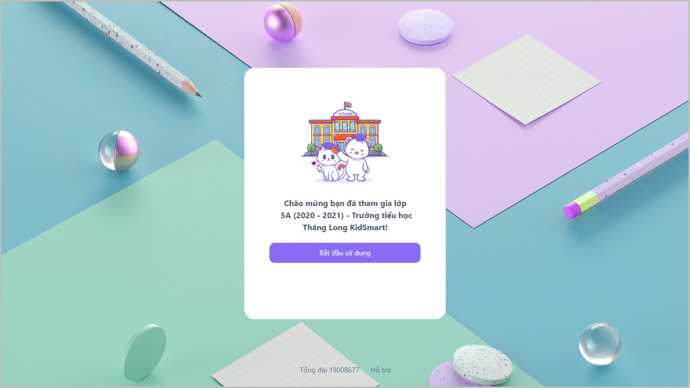Click the glass sphere at bottom right
This screenshot has width=690, height=388.
[600, 344]
